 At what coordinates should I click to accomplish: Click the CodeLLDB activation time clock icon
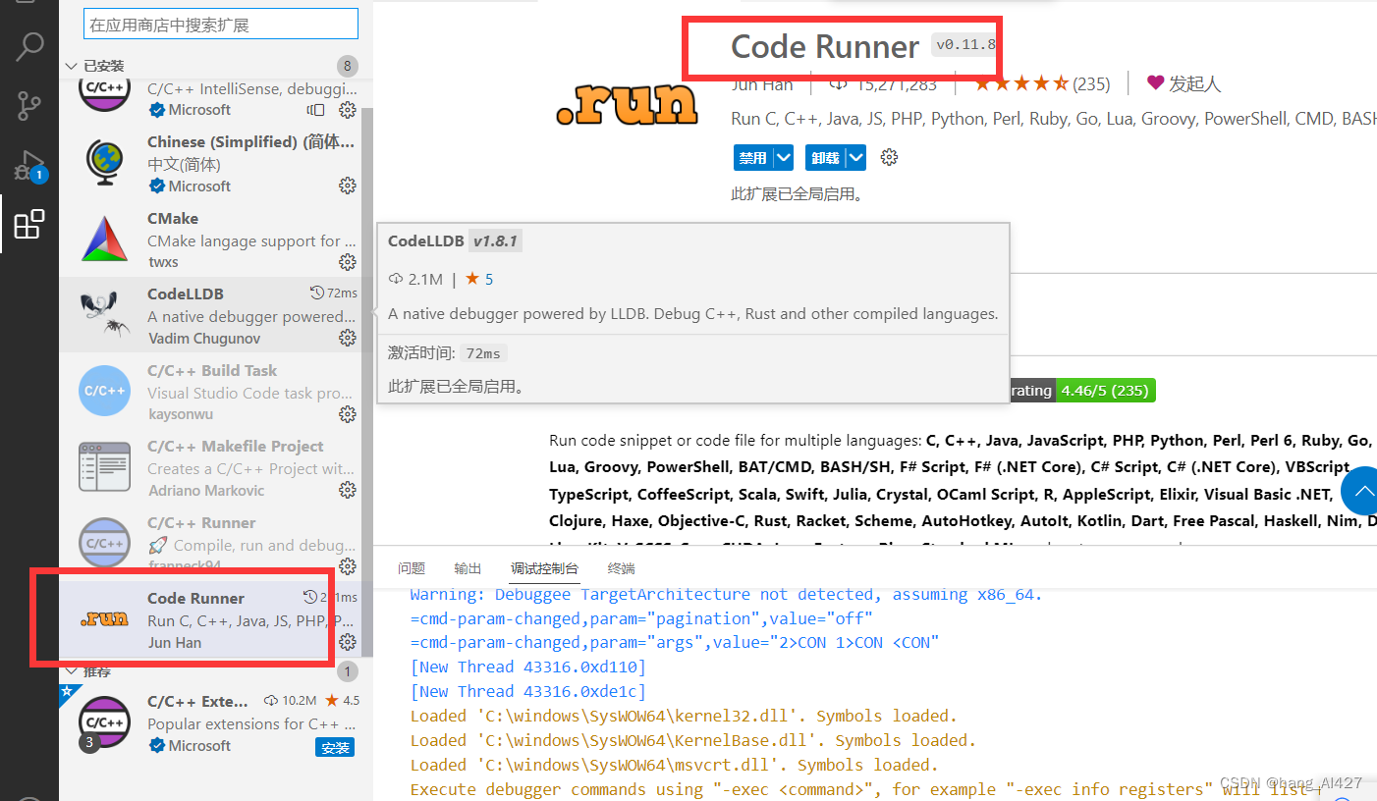316,294
